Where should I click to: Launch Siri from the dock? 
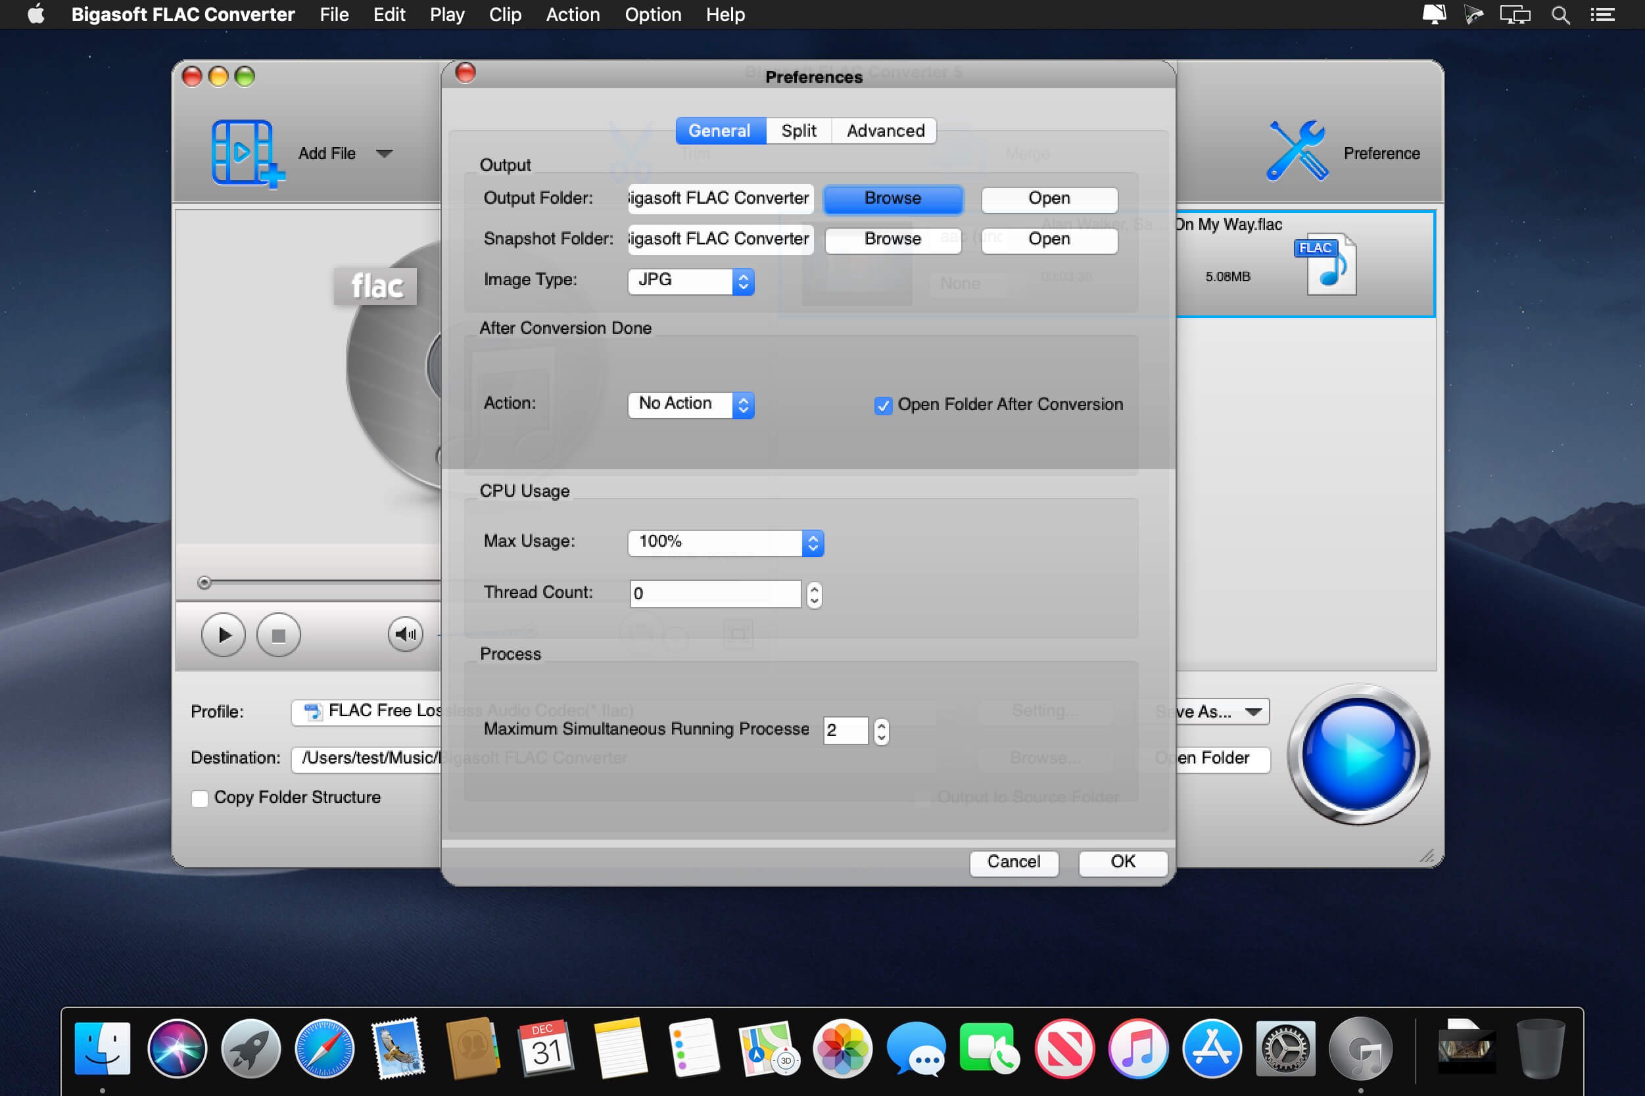point(177,1048)
